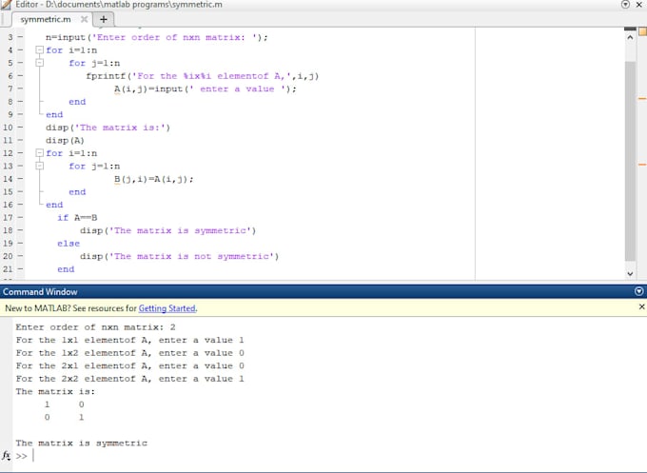Click the fprintf statement on line 6
This screenshot has width=647, height=473.
coord(202,76)
